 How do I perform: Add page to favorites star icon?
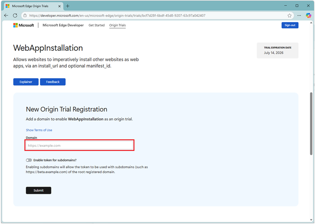point(289,15)
